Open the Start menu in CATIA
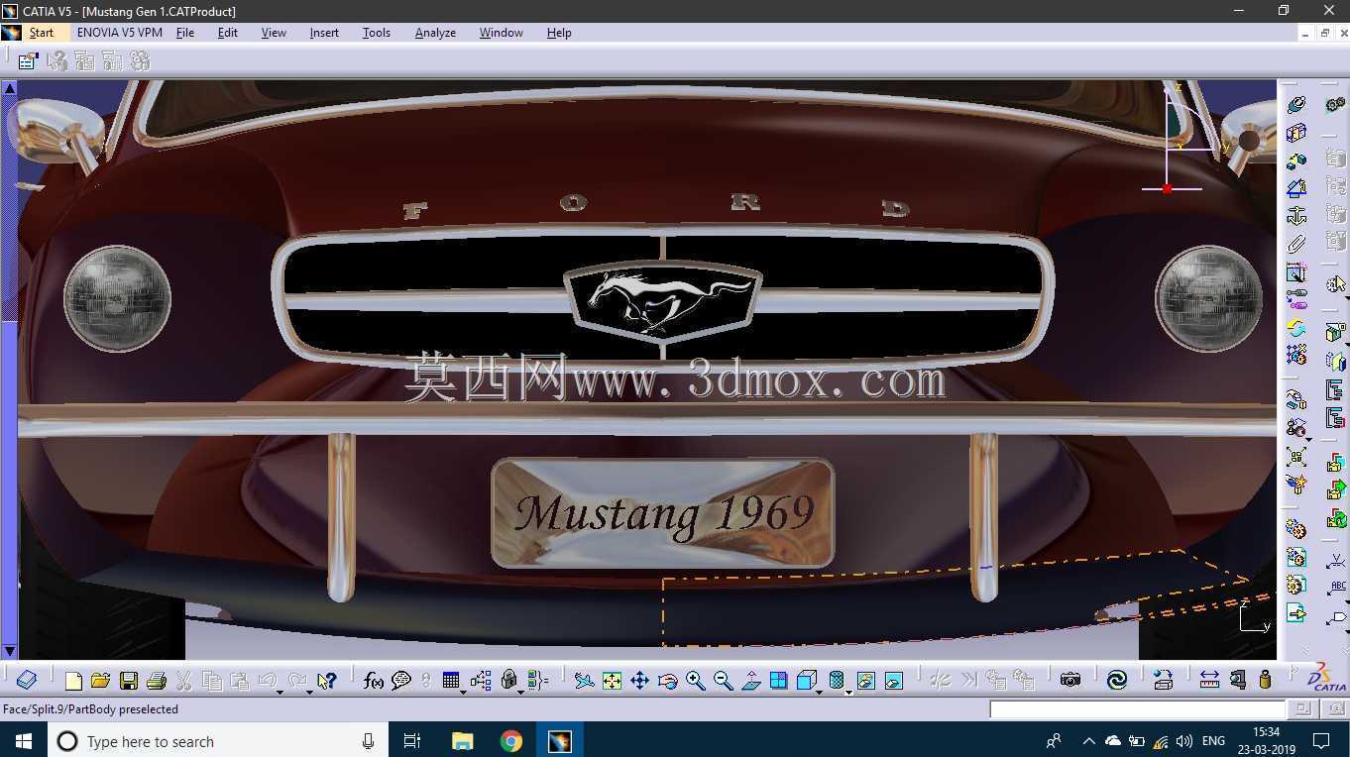This screenshot has height=757, width=1350. click(x=42, y=33)
